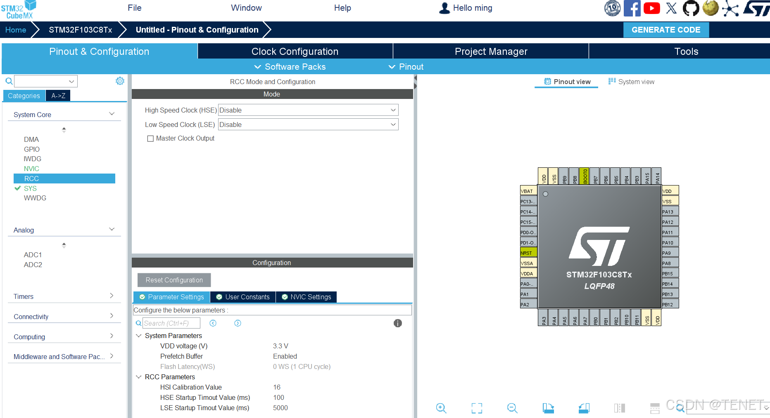Show parameter info icon
The height and width of the screenshot is (418, 770).
[397, 323]
